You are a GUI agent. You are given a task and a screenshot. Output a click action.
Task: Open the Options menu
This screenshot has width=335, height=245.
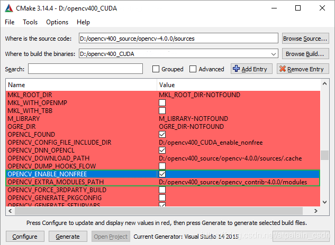(57, 22)
